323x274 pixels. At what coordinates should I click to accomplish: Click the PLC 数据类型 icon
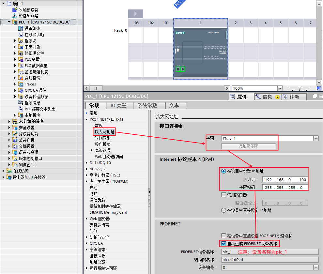click(21, 66)
